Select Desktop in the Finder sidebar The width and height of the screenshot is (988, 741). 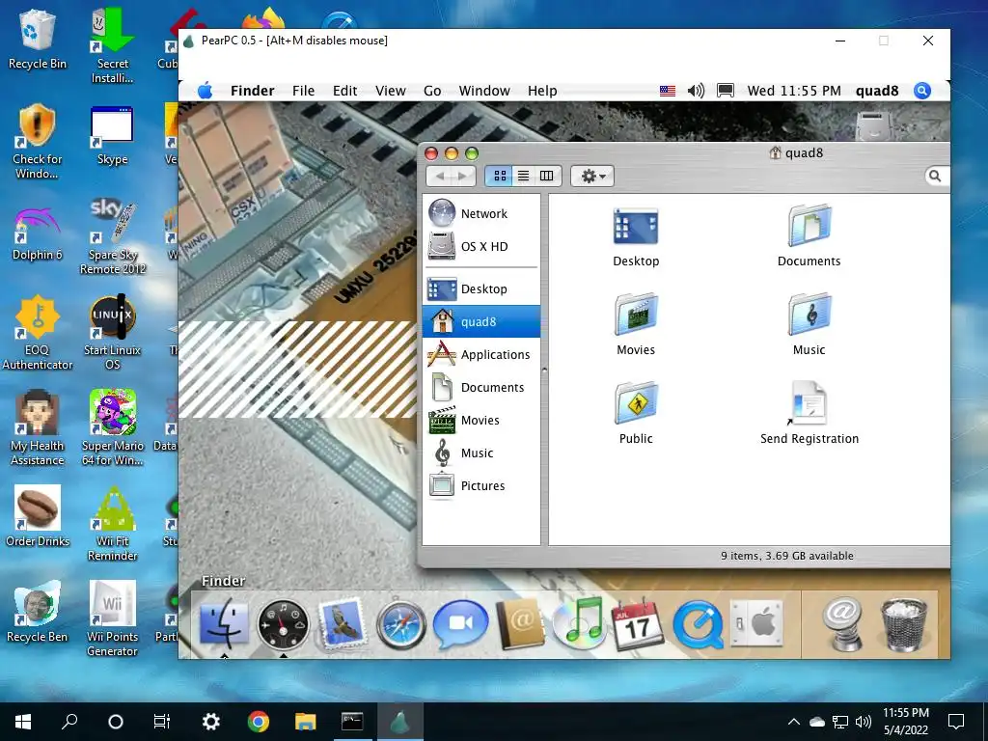tap(481, 289)
